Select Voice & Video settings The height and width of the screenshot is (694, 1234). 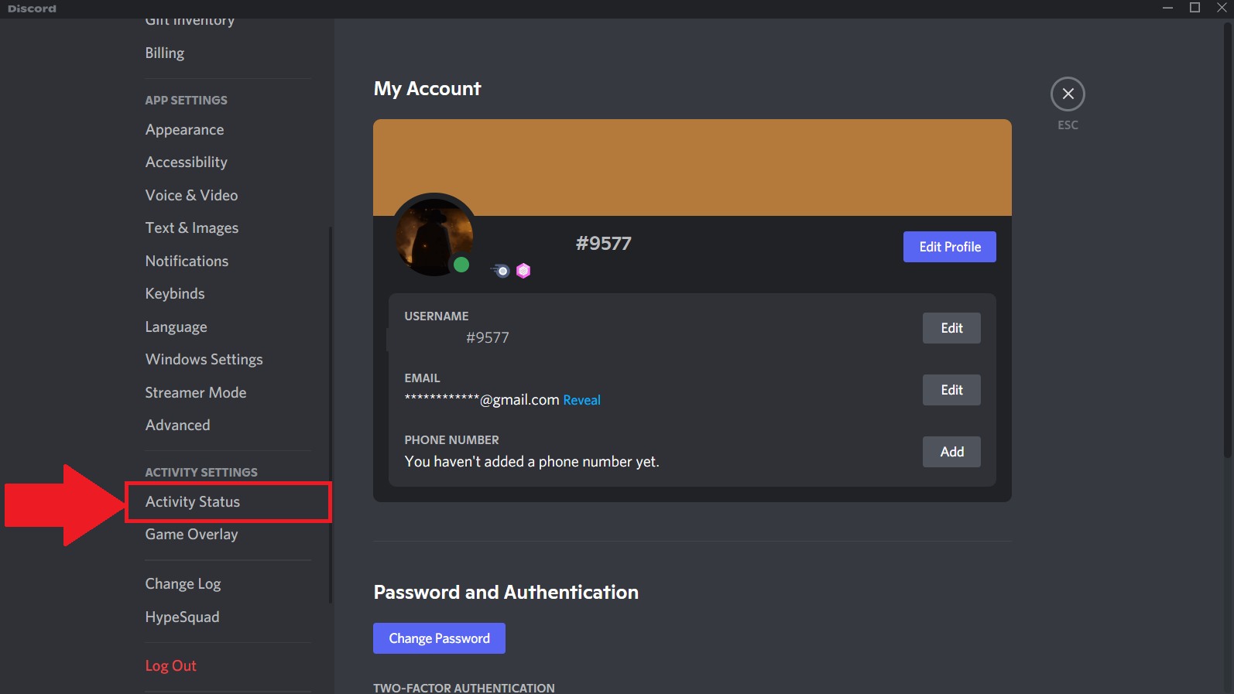click(x=191, y=196)
